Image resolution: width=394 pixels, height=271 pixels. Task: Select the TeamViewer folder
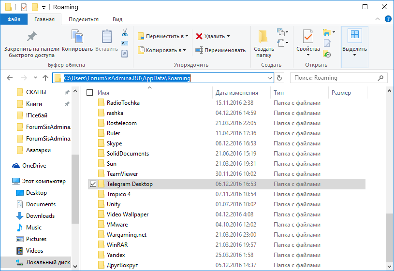(227, 174)
